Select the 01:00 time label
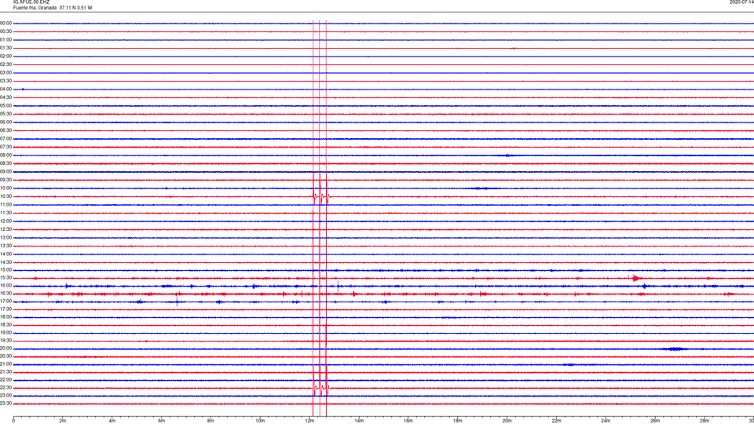This screenshot has height=424, width=754. [5, 40]
